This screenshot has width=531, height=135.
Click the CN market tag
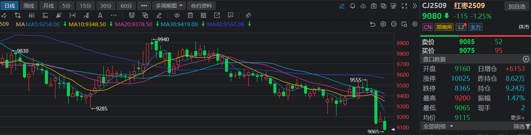click(427, 27)
